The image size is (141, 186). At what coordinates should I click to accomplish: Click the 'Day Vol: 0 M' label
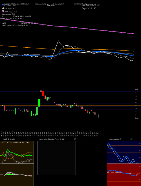coord(89,8)
